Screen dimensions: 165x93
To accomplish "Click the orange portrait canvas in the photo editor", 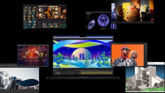I will [128, 55].
